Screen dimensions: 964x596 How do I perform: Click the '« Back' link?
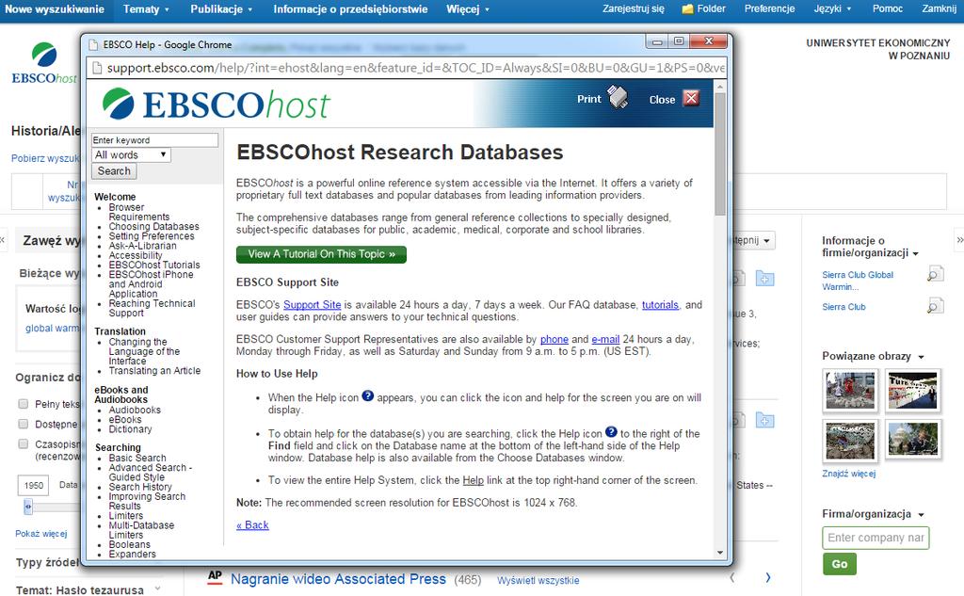pos(252,524)
